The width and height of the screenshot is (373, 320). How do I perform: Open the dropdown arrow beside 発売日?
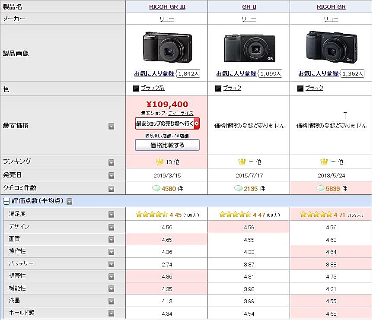(x=111, y=176)
